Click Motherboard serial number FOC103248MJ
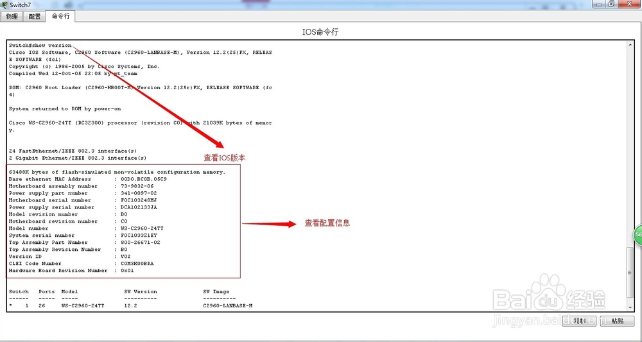Image resolution: width=642 pixels, height=342 pixels. (x=139, y=200)
